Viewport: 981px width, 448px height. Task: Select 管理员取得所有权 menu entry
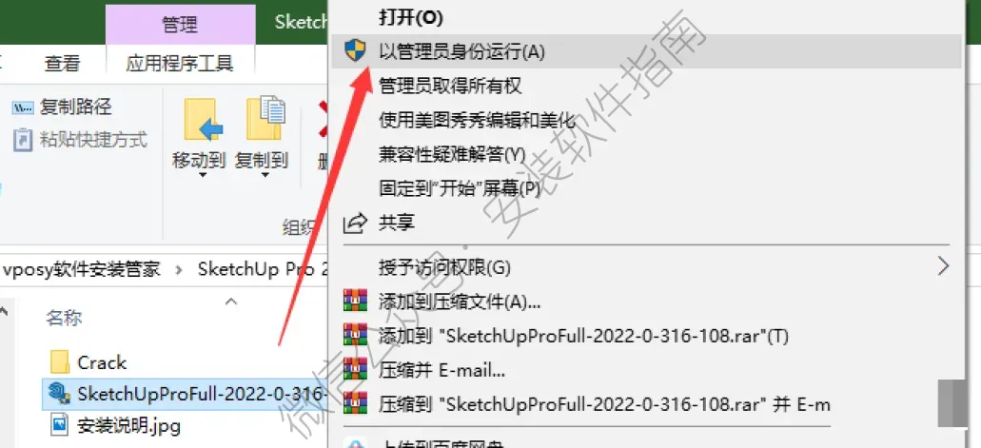coord(450,85)
